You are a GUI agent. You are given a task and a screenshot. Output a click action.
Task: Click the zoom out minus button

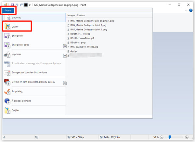pyautogui.click(x=162, y=137)
